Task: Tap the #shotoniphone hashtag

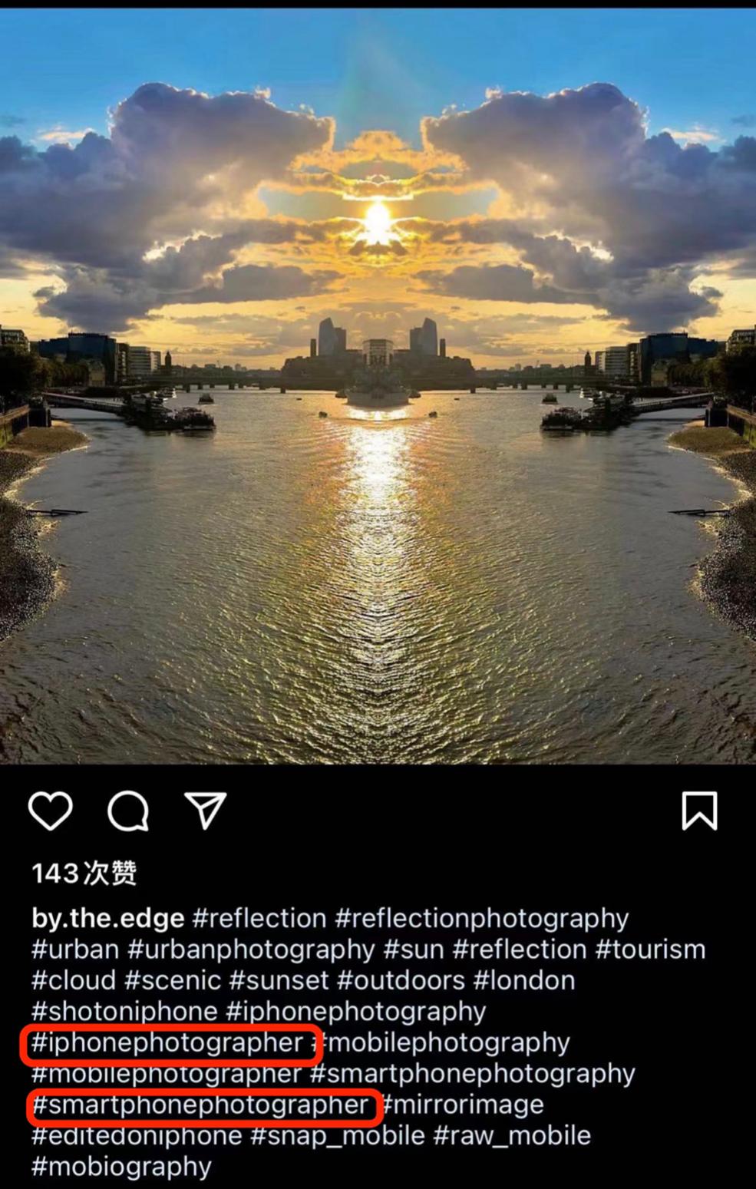Action: (x=124, y=1012)
